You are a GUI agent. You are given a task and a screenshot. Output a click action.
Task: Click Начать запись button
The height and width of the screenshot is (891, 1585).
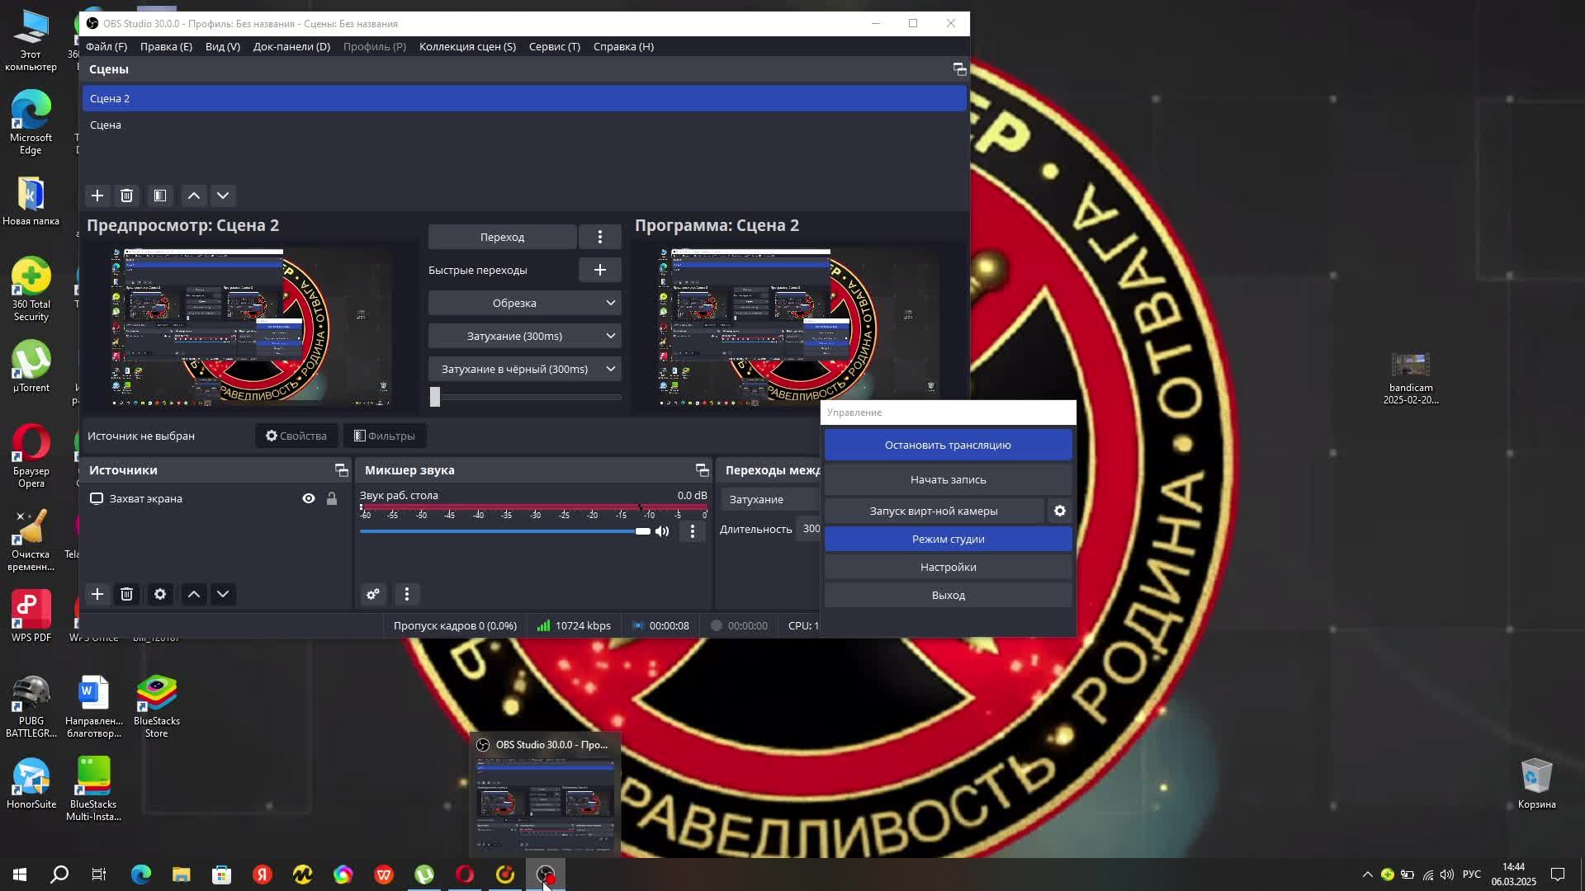click(x=948, y=479)
